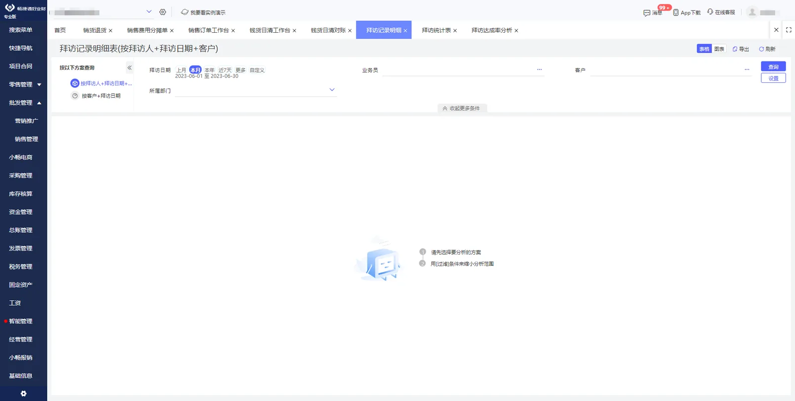
Task: Click the App下载 phone icon
Action: click(x=676, y=12)
